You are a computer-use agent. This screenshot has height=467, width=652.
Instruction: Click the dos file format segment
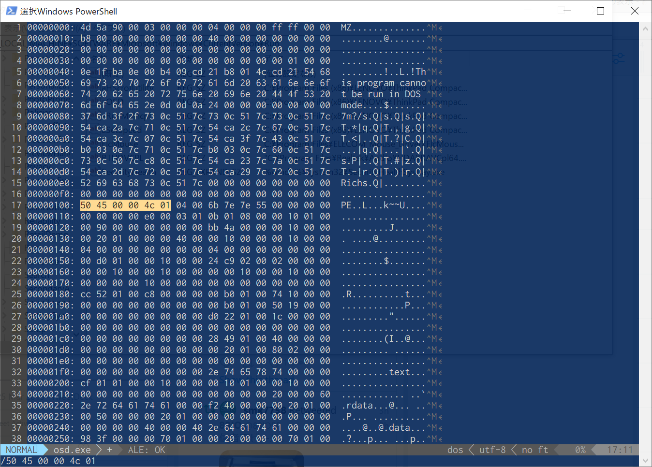pos(455,450)
